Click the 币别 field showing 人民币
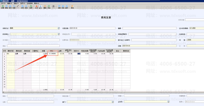This screenshot has height=106, width=204. [195, 40]
